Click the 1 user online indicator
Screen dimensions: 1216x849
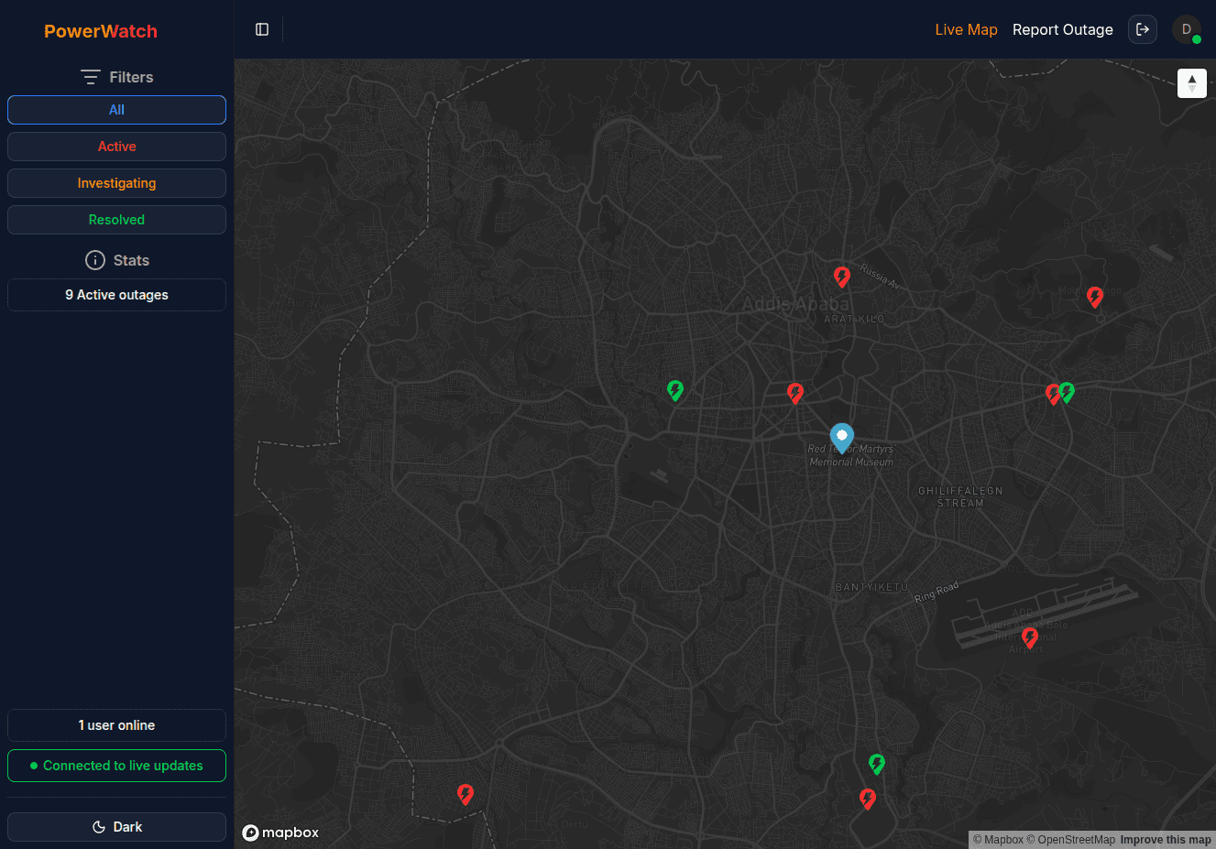(x=116, y=725)
